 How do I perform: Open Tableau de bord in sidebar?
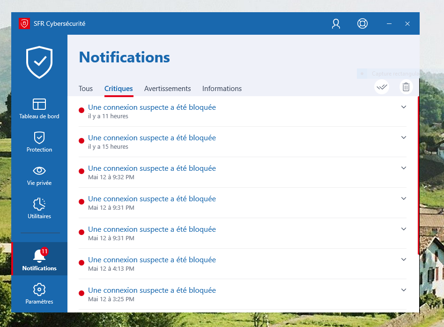[x=39, y=108]
